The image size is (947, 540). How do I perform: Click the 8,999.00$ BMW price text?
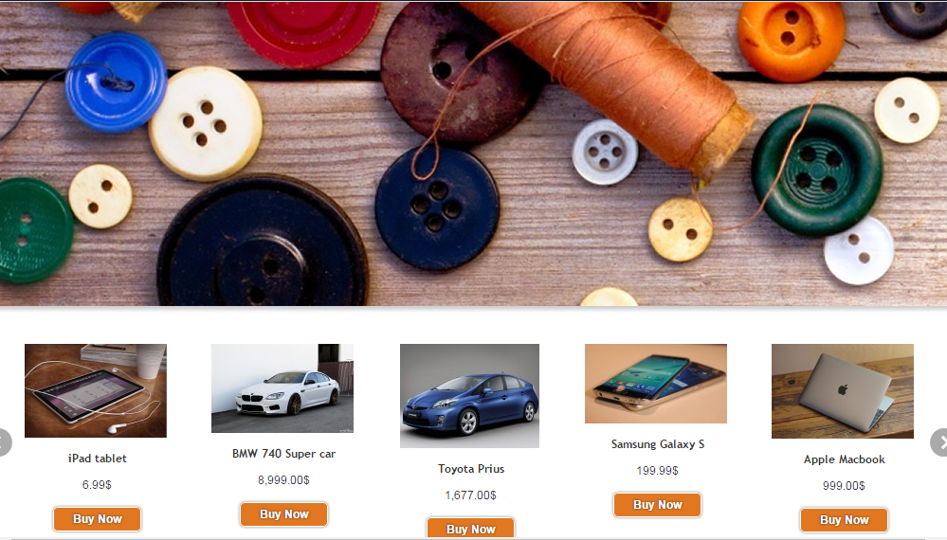pyautogui.click(x=283, y=480)
